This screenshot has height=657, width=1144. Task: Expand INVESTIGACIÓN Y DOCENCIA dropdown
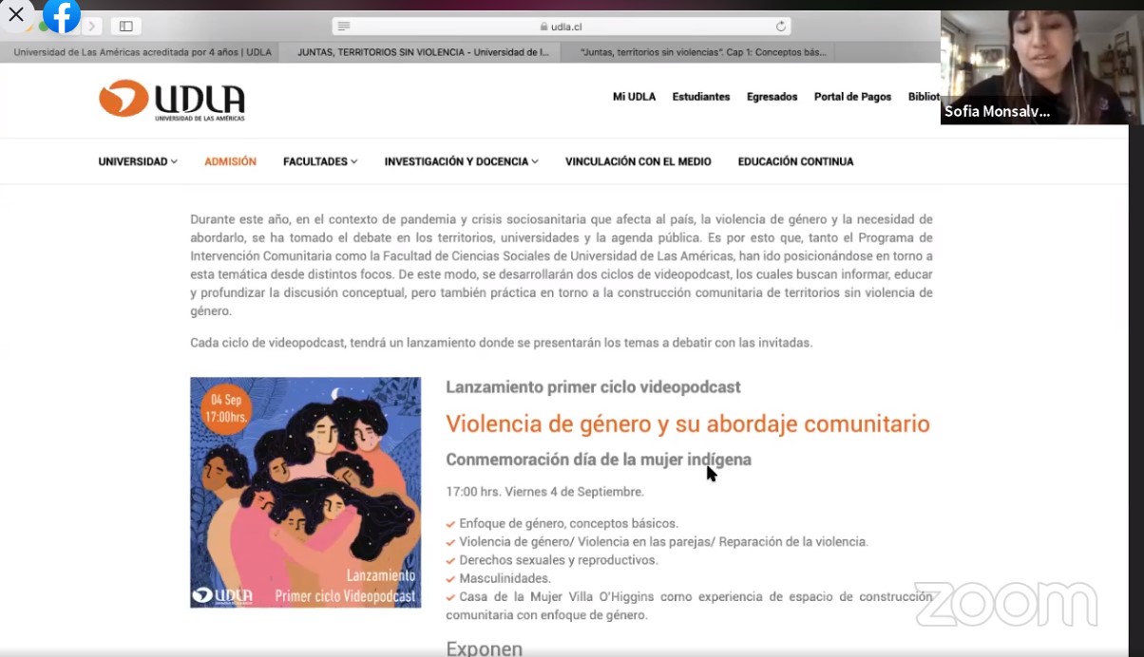tap(461, 161)
